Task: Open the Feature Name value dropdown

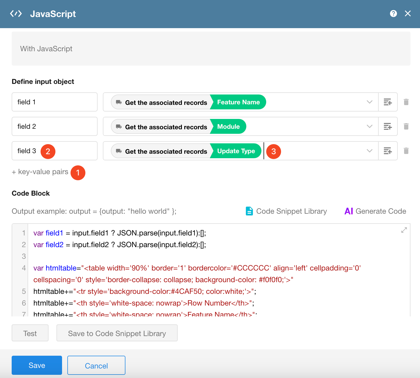Action: (369, 102)
